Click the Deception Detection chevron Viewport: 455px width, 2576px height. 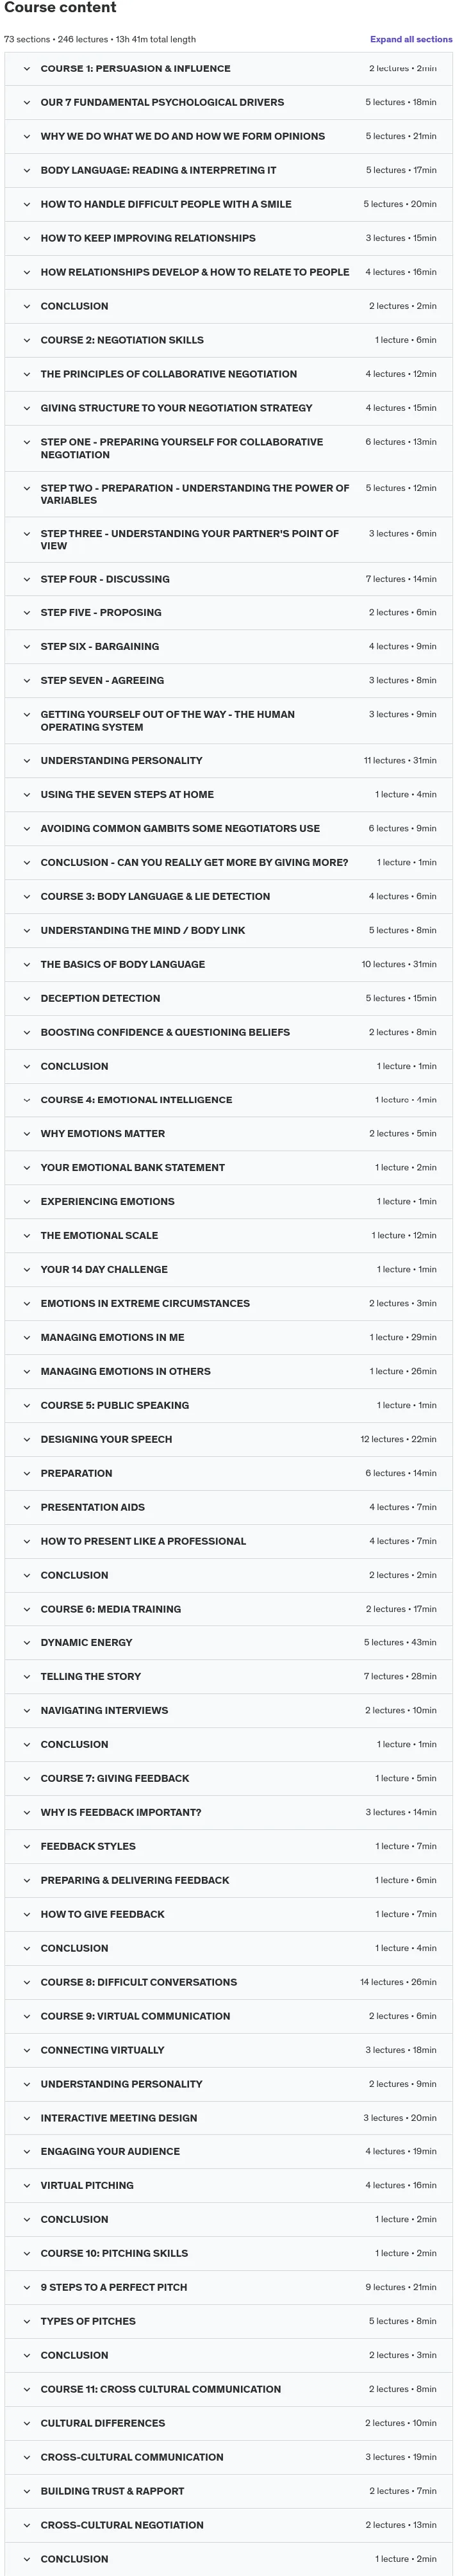[27, 998]
